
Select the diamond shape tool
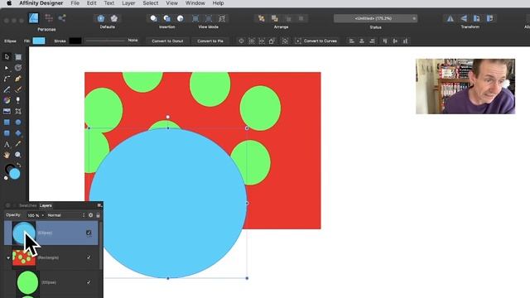point(18,133)
